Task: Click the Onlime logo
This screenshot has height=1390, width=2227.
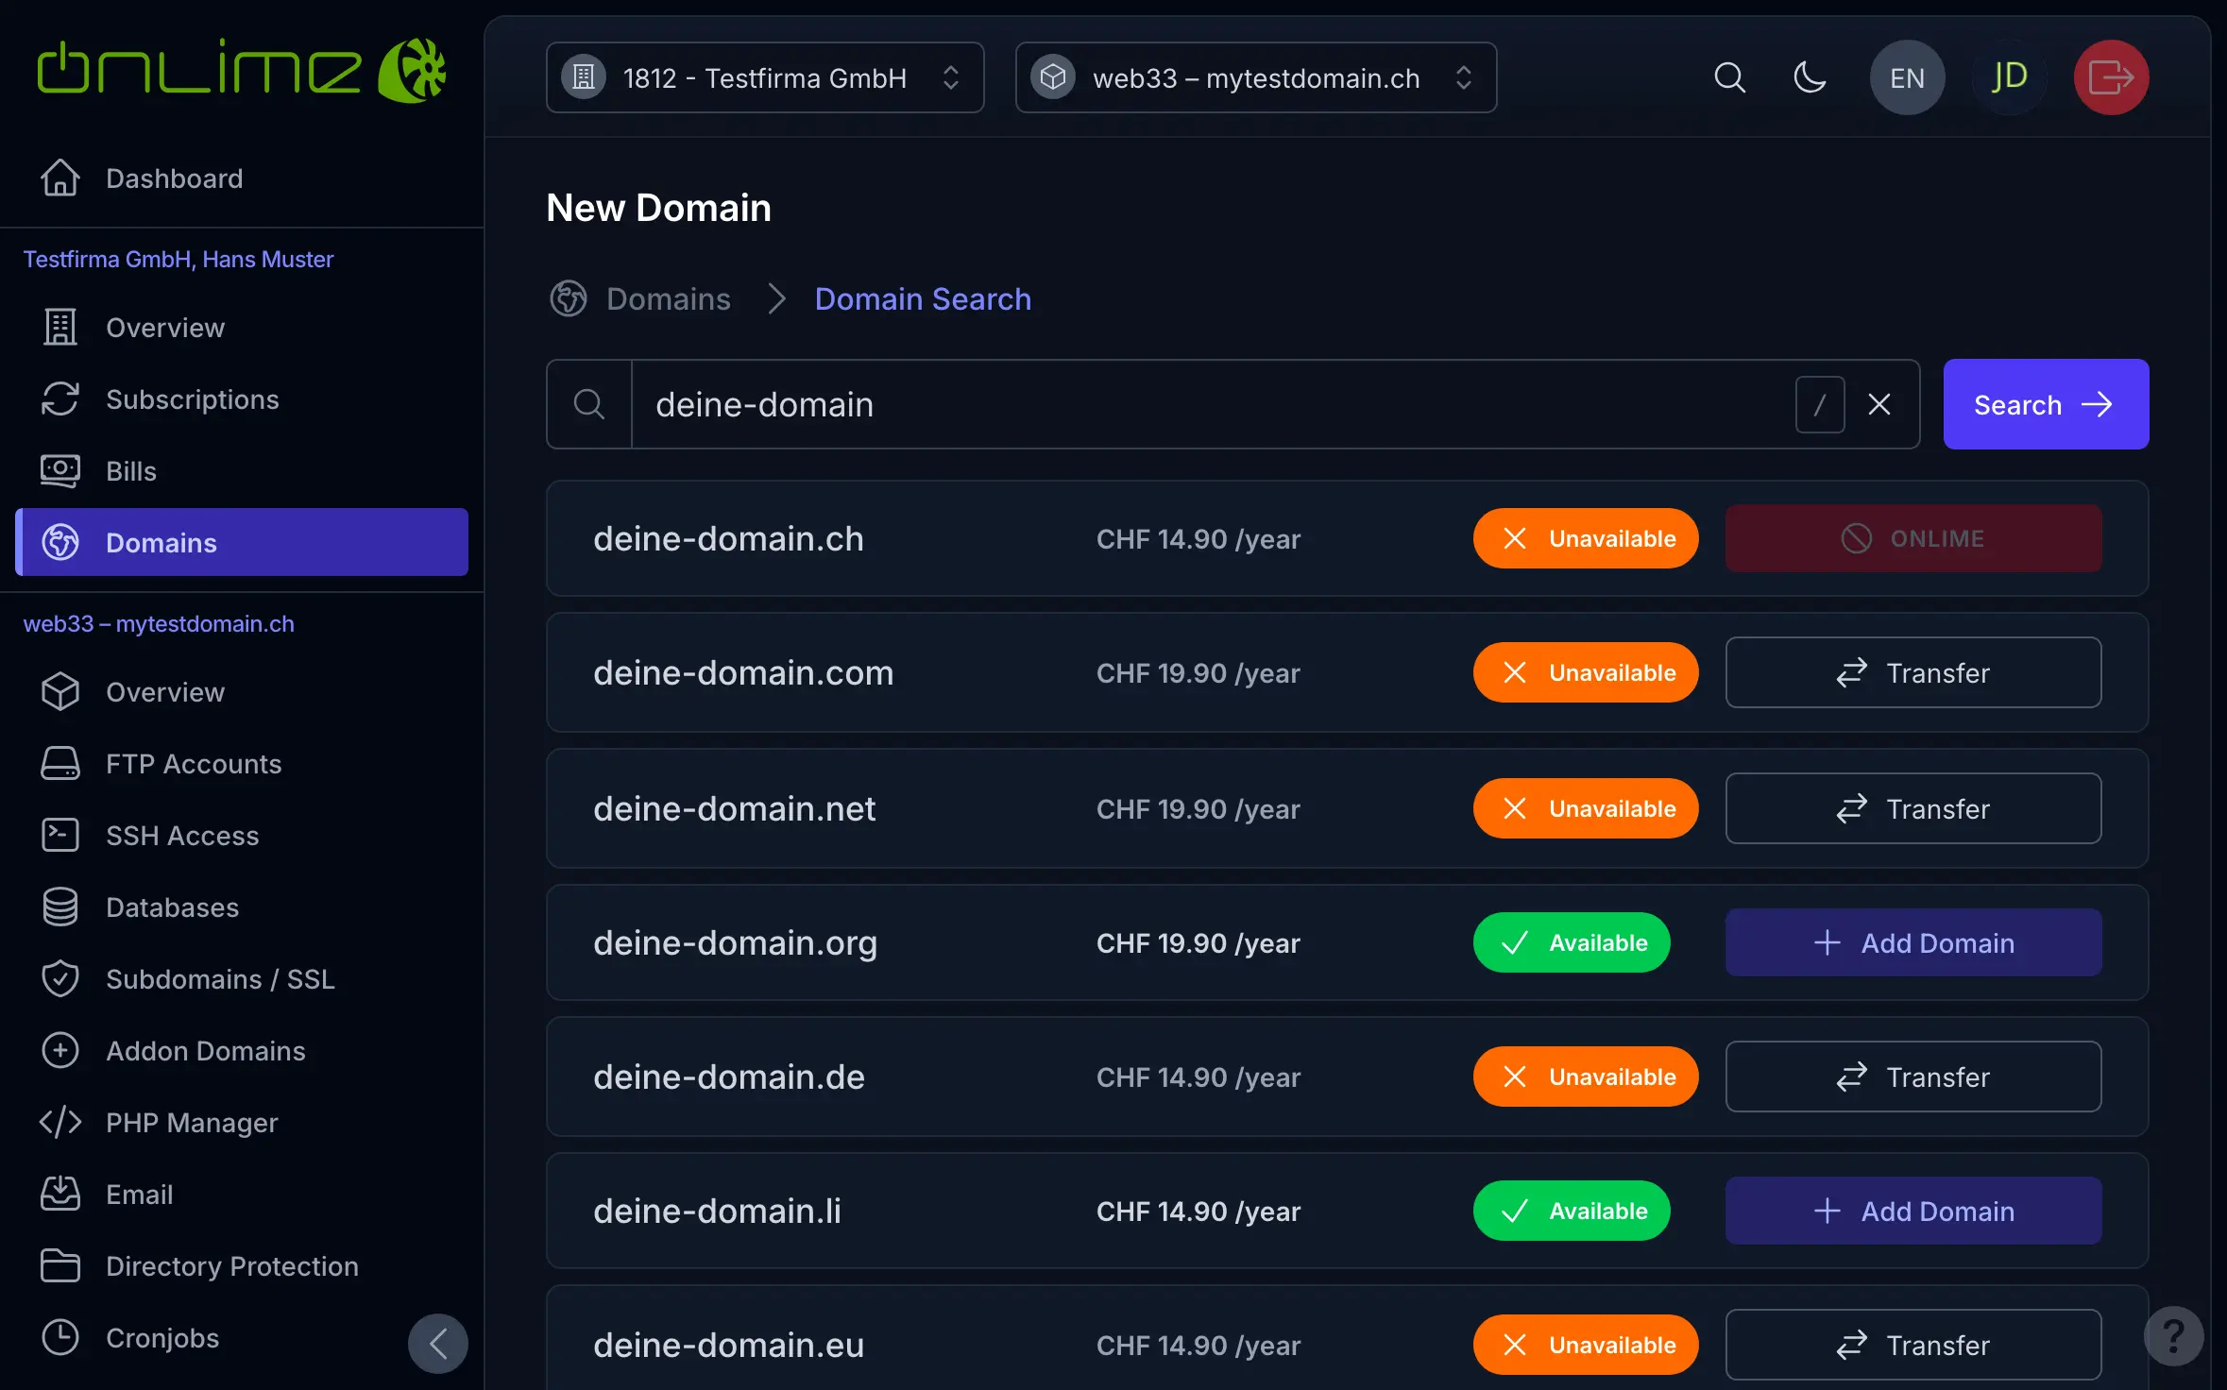Action: (241, 70)
